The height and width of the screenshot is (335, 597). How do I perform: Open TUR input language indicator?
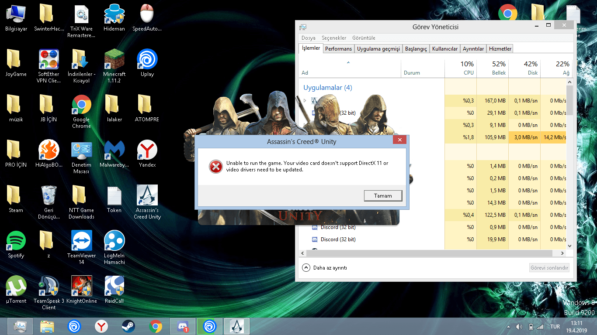555,326
